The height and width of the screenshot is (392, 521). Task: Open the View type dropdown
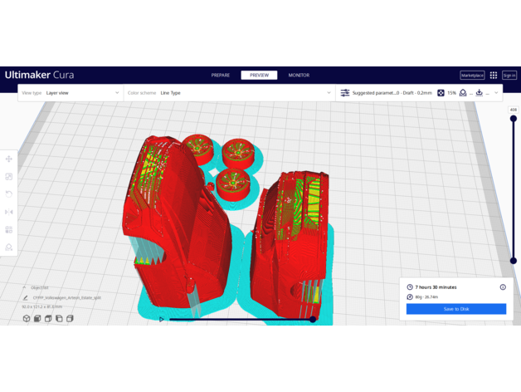(71, 93)
